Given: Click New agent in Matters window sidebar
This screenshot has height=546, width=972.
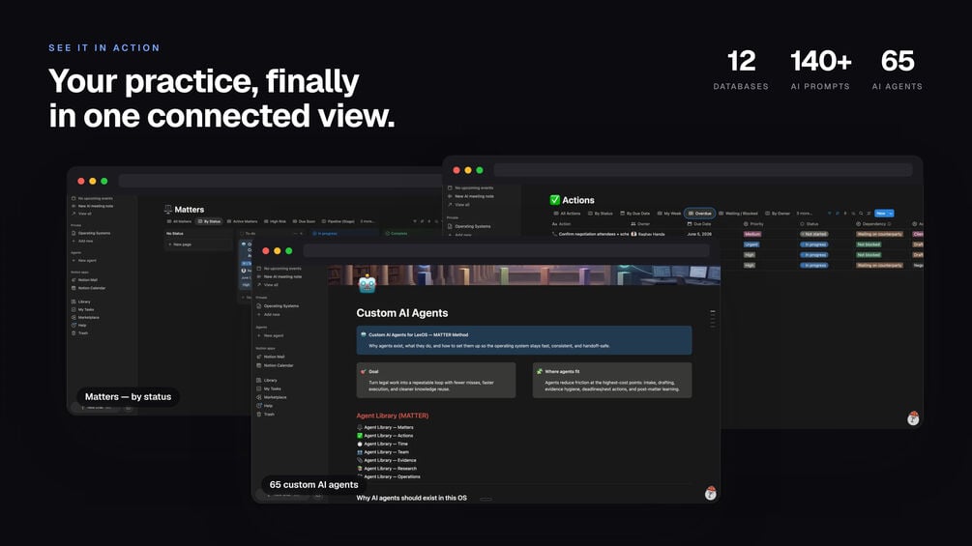Looking at the screenshot, I should 84,261.
